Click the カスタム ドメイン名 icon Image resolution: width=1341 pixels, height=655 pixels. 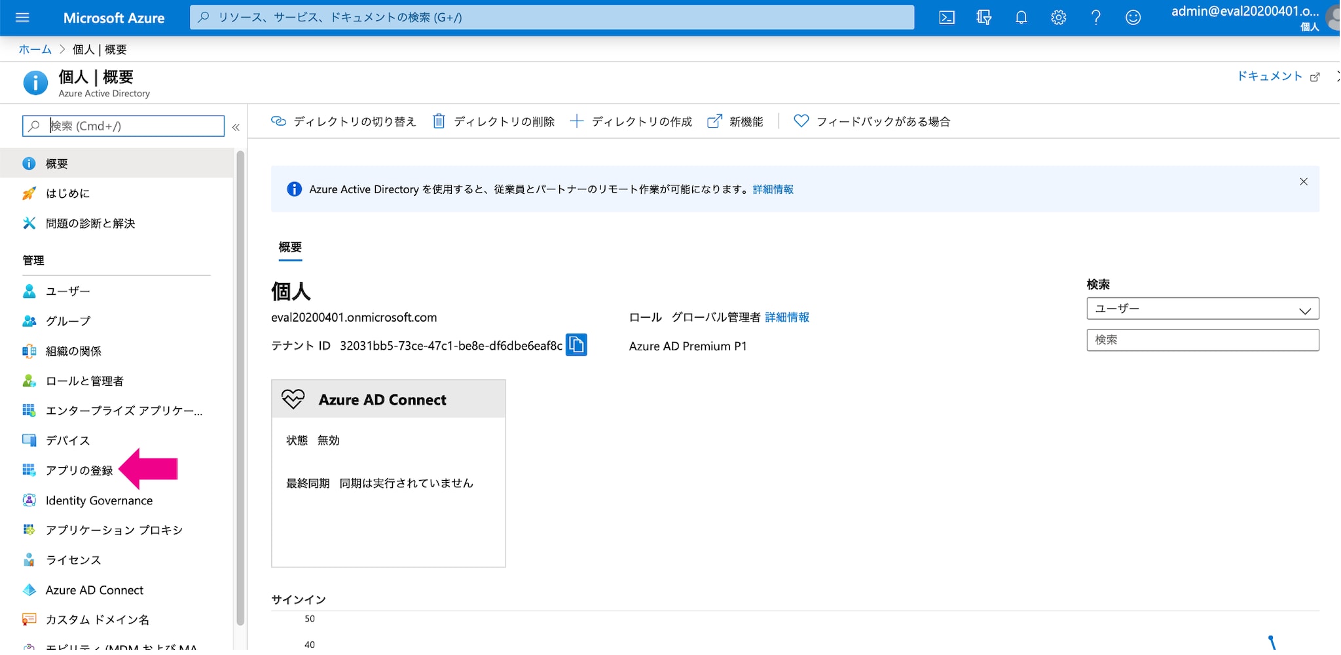pos(29,620)
